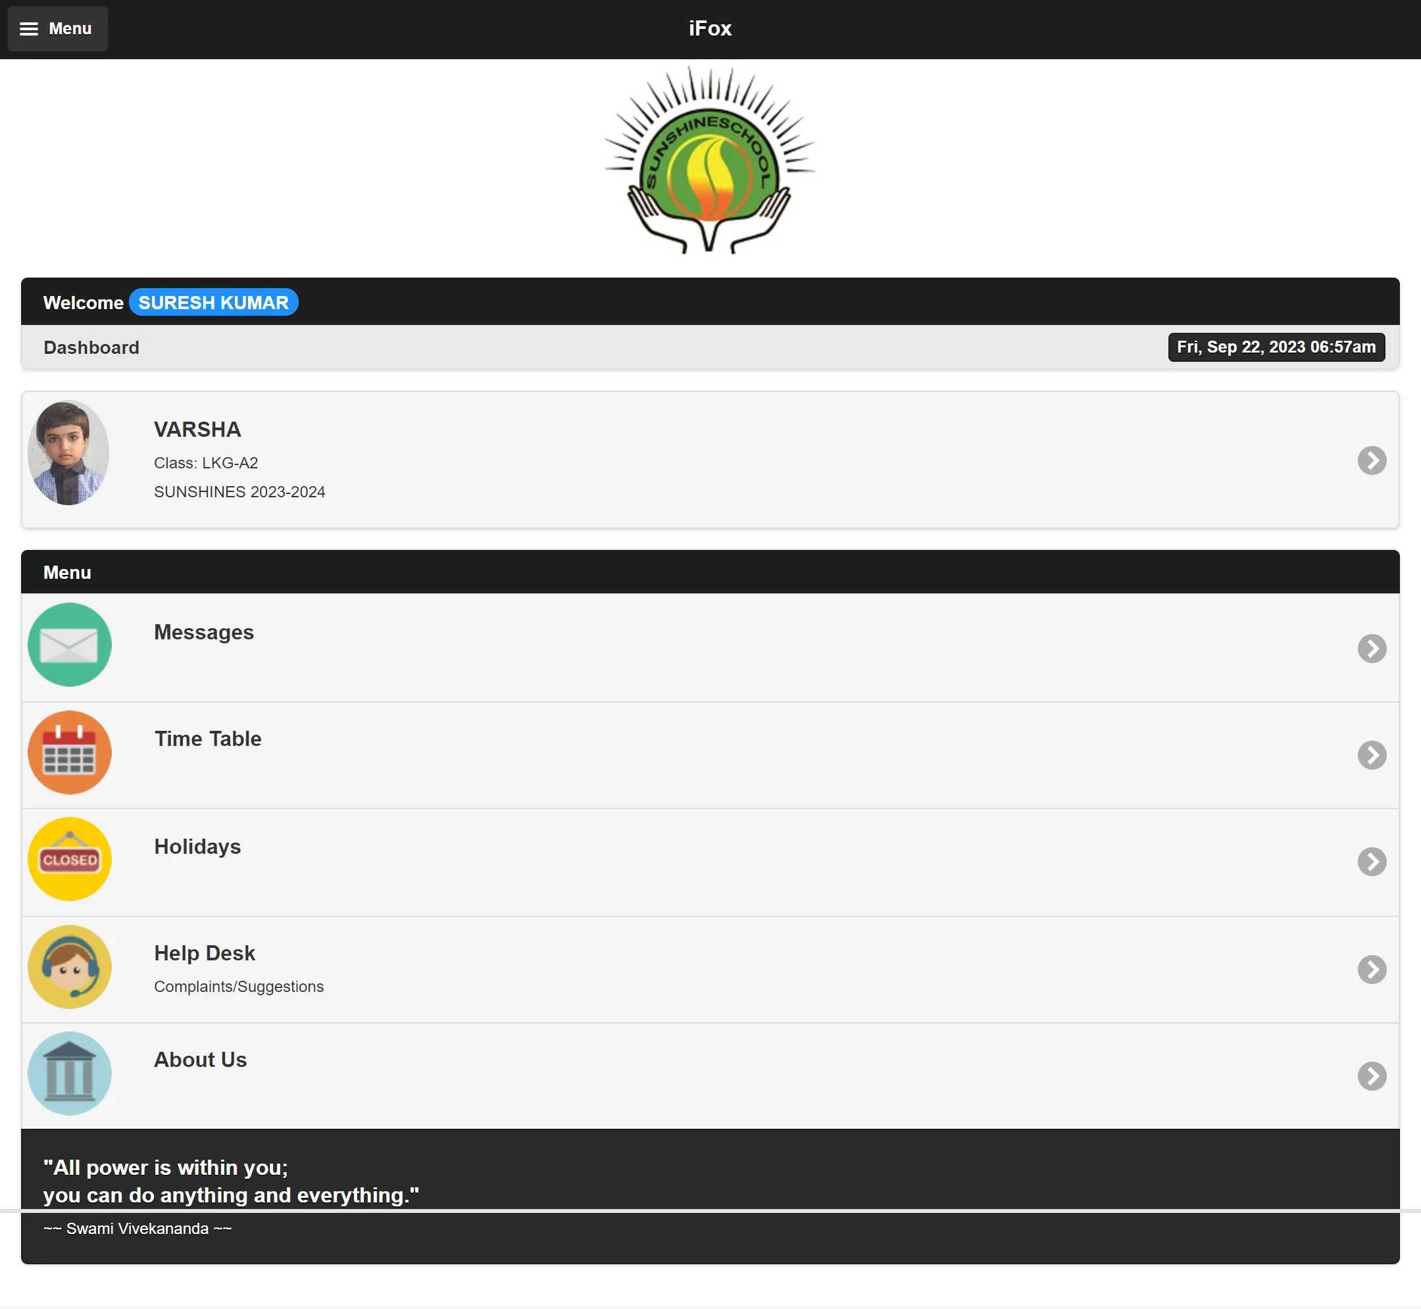Open the Time Table row arrow
The height and width of the screenshot is (1309, 1421).
(1372, 755)
